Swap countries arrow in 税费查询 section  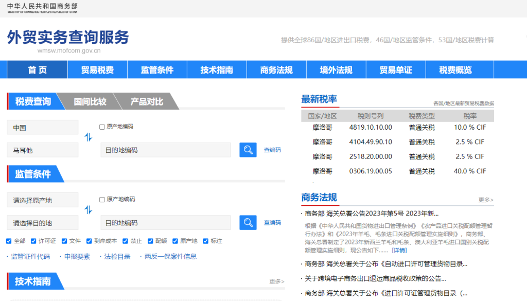(x=88, y=137)
